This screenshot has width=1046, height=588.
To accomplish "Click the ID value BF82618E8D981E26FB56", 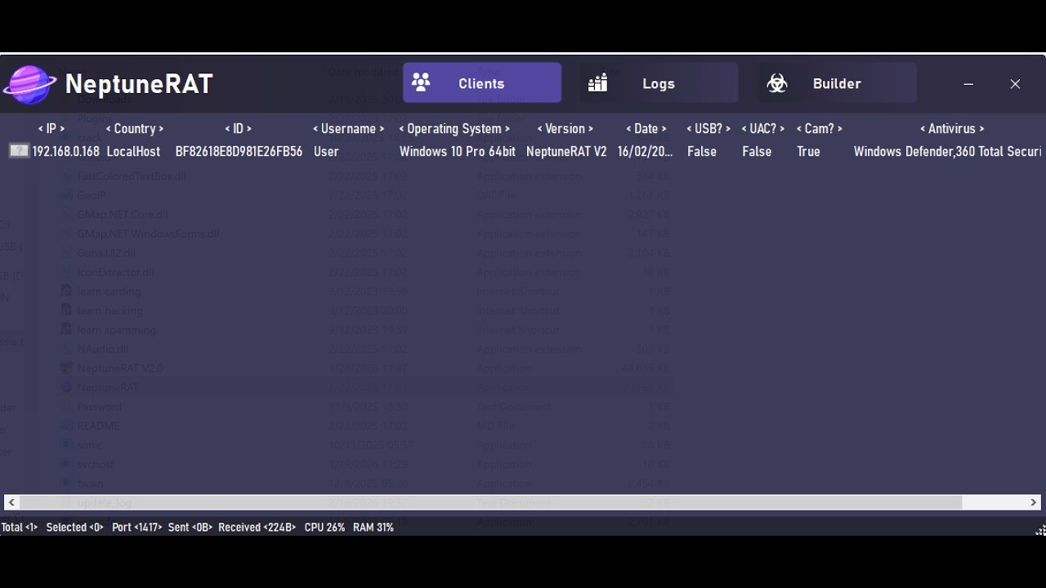I will tap(239, 152).
